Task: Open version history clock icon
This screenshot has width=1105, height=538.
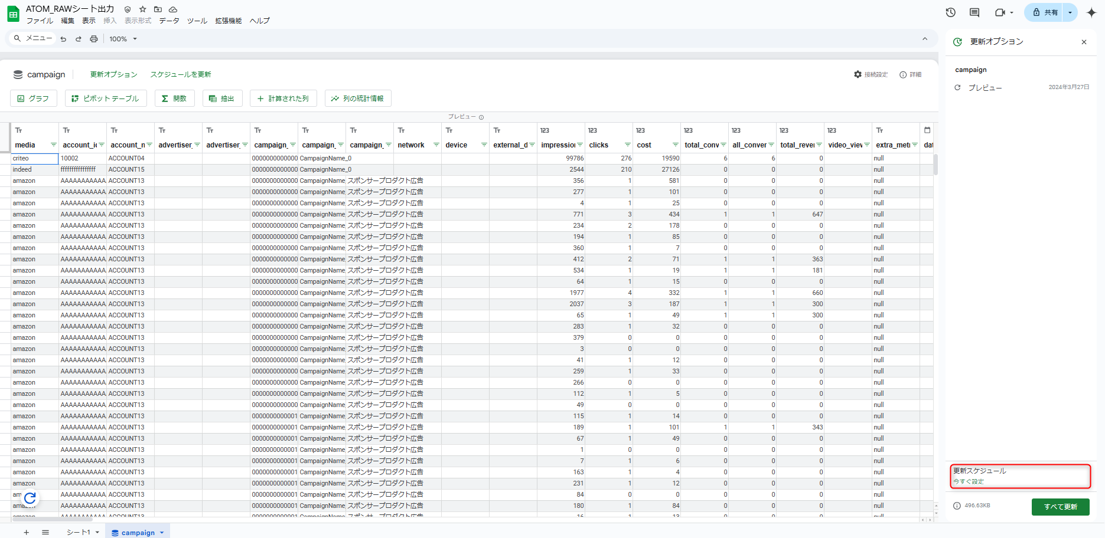Action: 950,12
